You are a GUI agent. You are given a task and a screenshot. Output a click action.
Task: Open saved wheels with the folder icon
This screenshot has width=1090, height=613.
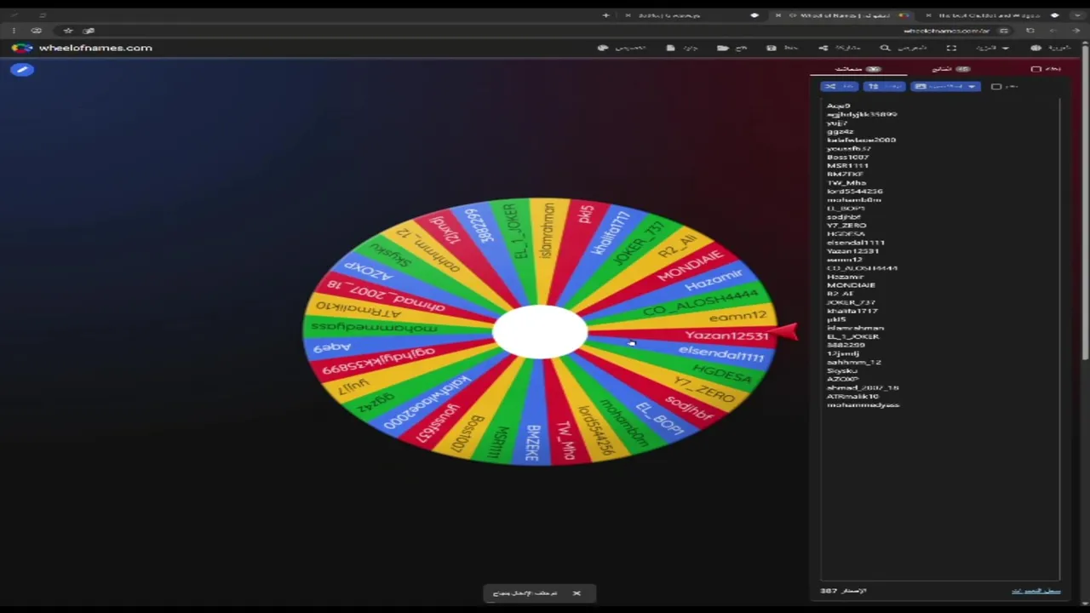point(723,48)
